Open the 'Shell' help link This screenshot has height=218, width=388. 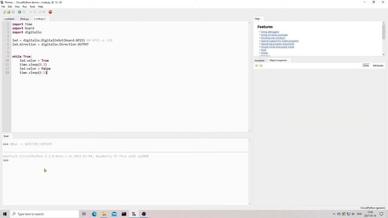(x=264, y=50)
